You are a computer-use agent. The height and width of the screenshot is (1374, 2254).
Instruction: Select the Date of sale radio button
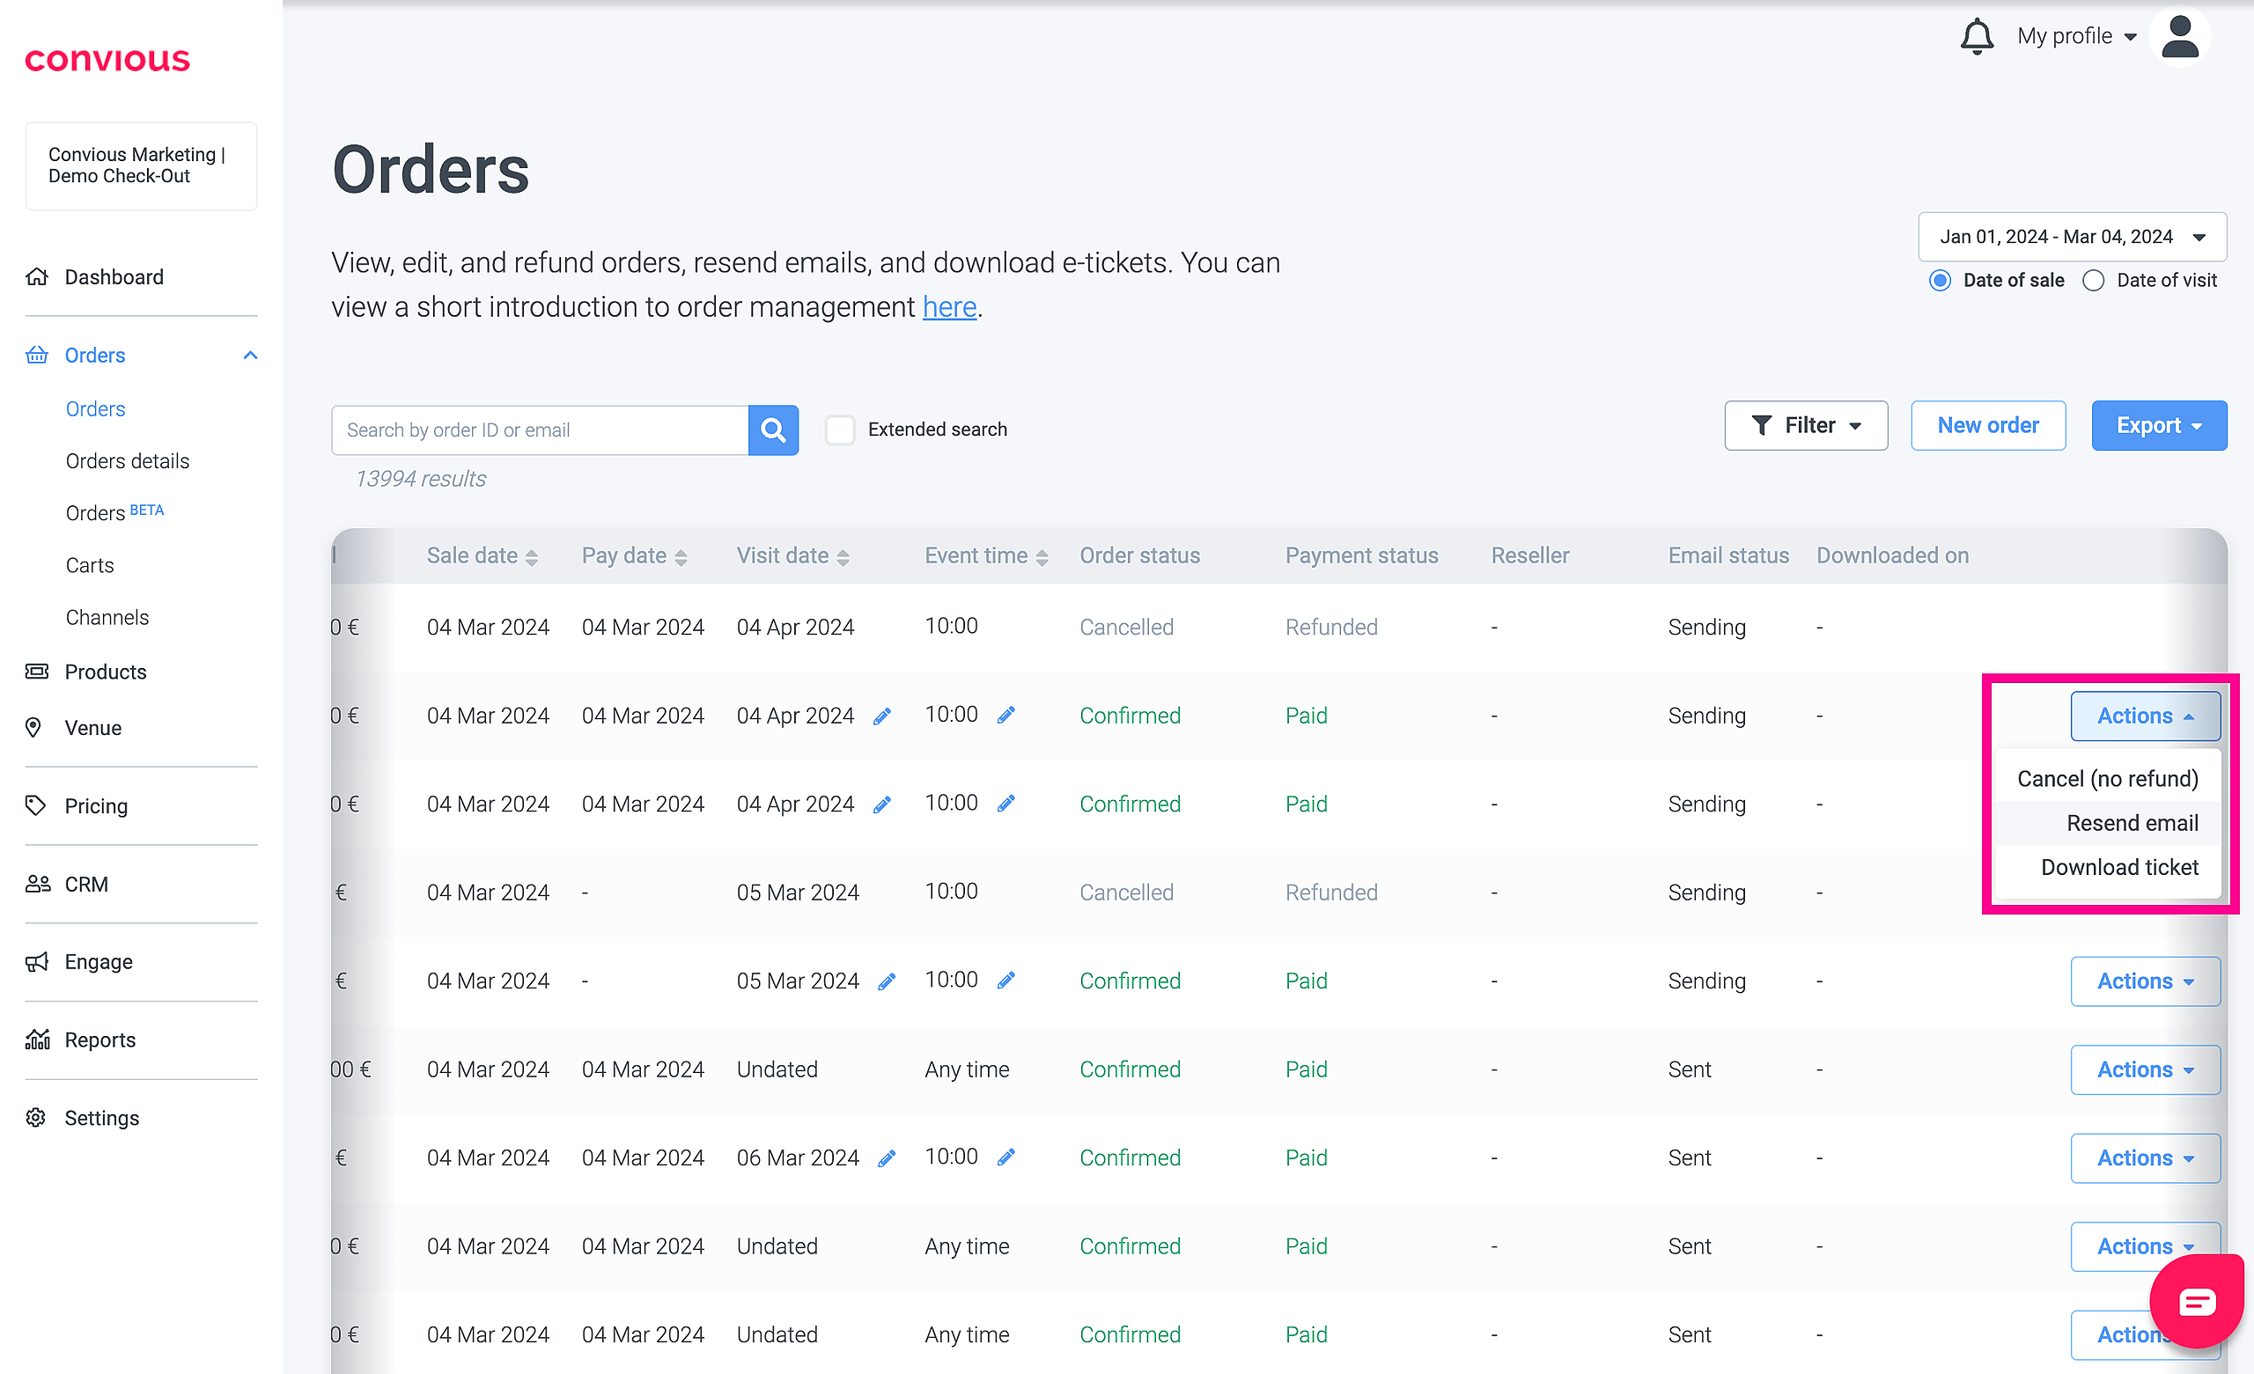[x=1940, y=281]
